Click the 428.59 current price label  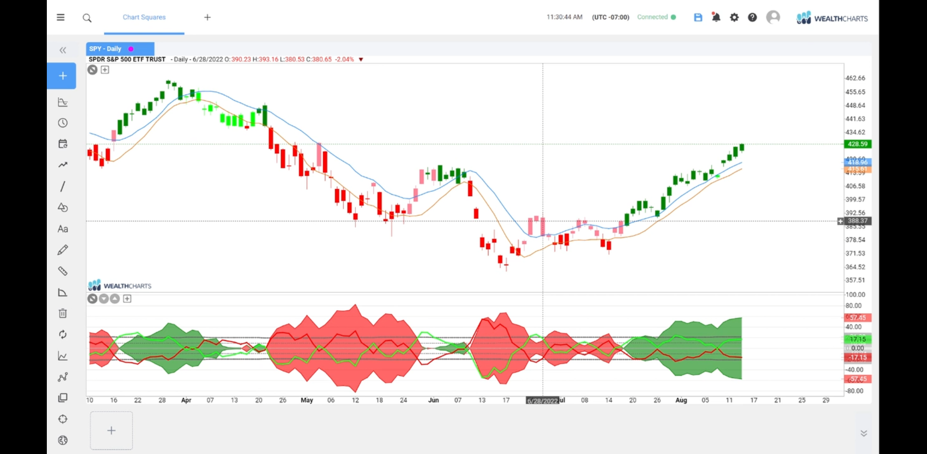point(857,144)
